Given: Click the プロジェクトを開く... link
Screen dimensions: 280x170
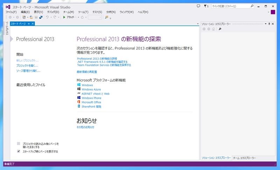Looking at the screenshot, I should point(27,66).
